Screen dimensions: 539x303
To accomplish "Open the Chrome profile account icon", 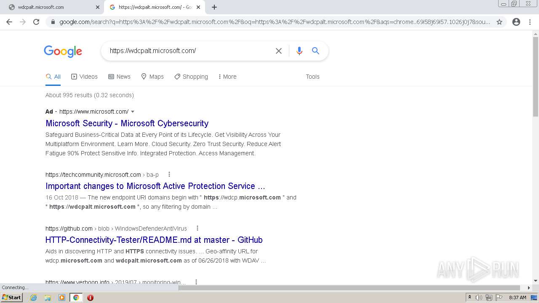I will point(516,22).
